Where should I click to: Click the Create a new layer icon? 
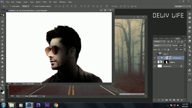pyautogui.click(x=178, y=100)
